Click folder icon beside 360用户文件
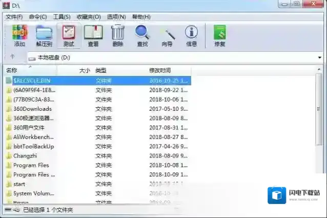 tap(9, 128)
